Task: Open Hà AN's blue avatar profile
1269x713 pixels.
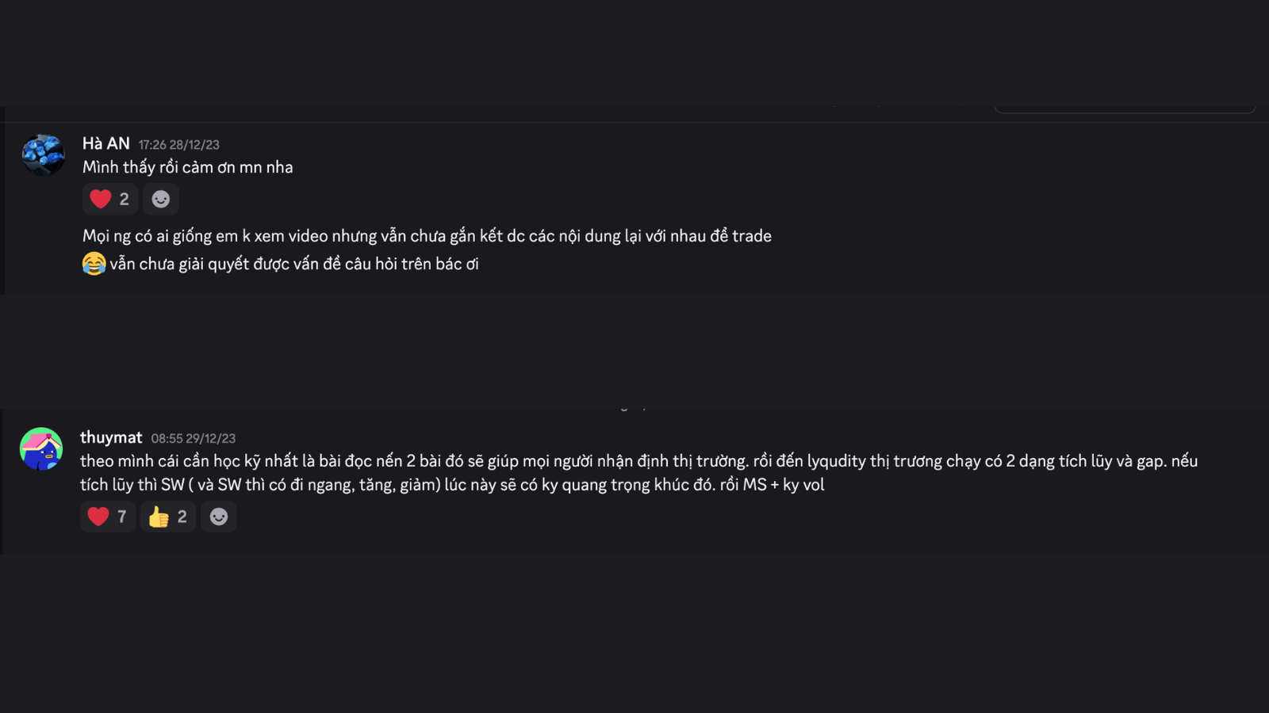Action: [x=43, y=154]
